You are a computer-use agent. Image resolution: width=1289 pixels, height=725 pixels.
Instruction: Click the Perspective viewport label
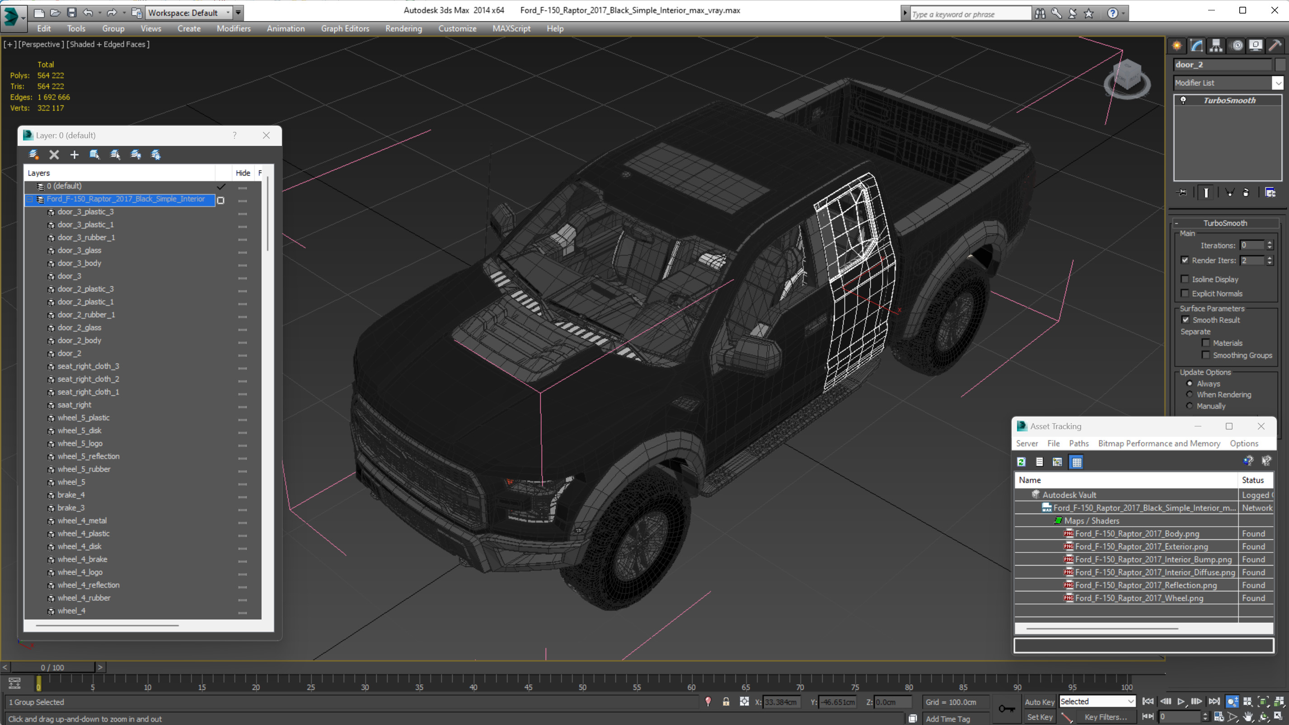[41, 44]
